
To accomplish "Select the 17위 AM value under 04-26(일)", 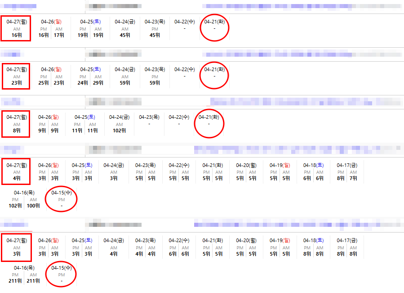I will 59,35.
